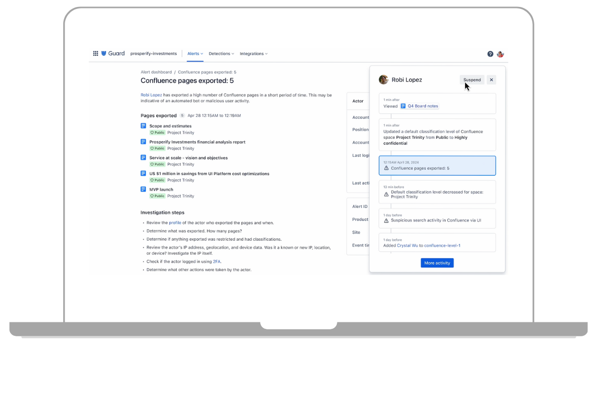The height and width of the screenshot is (393, 597).
Task: Click the page icon beside MVP launch
Action: point(144,190)
